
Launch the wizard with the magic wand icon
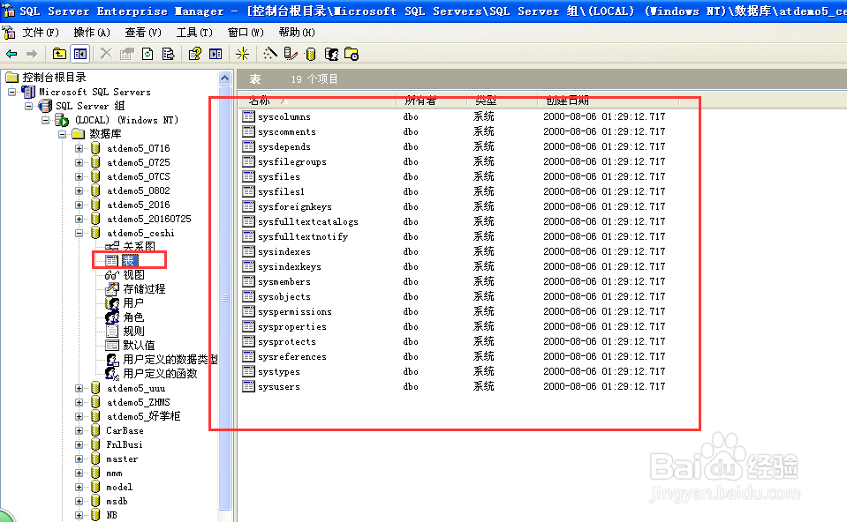coord(269,54)
